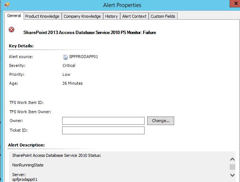Viewport: 240px width, 182px height.
Task: Click the TFS Work Item ID label
Action: (x=26, y=102)
